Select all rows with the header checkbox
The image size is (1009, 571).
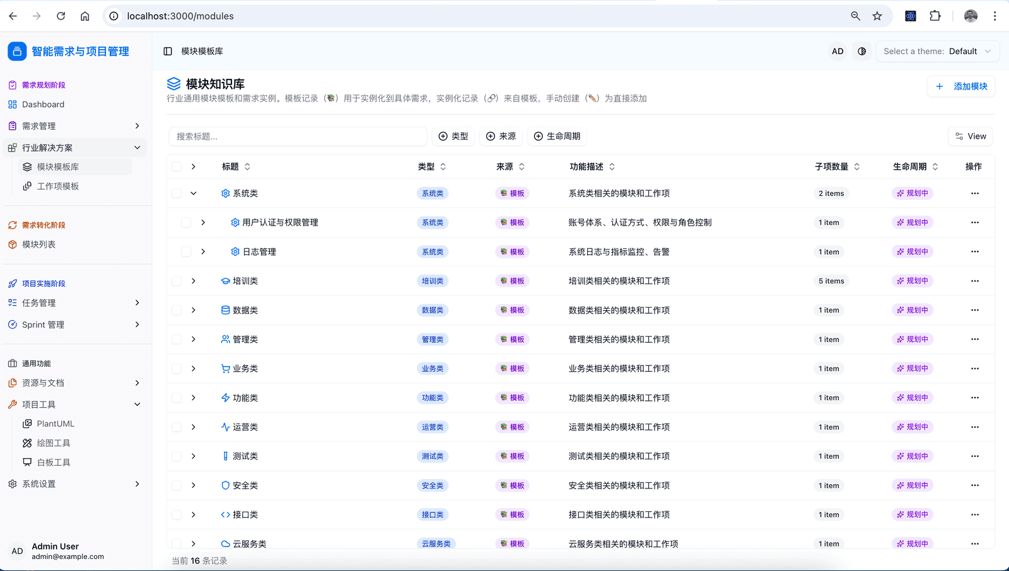(176, 166)
